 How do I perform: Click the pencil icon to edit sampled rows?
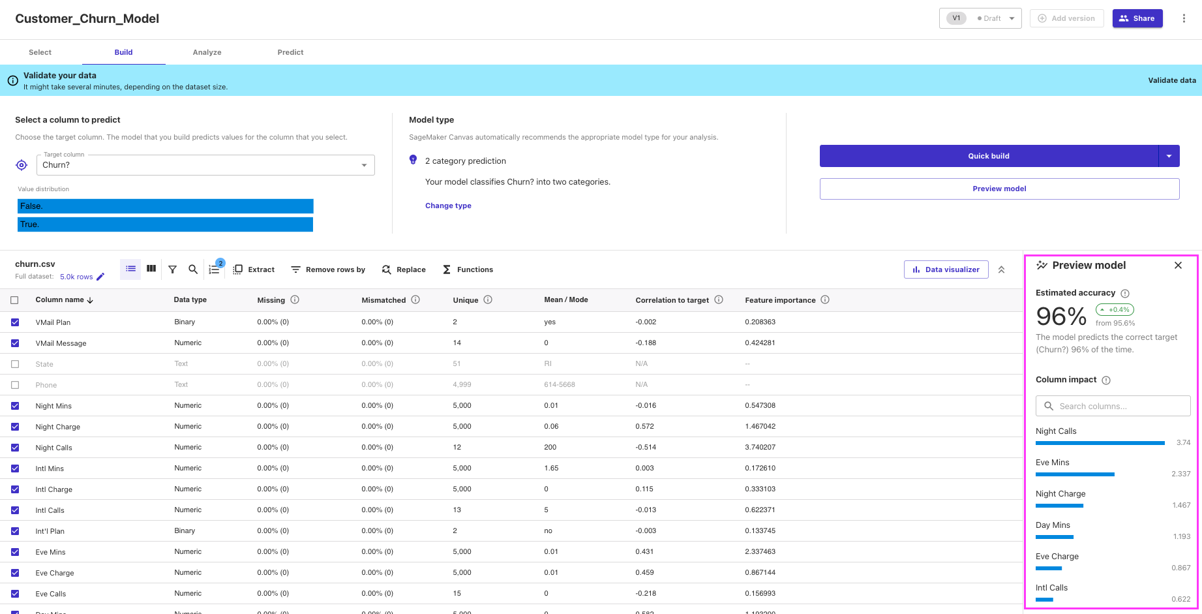(102, 277)
